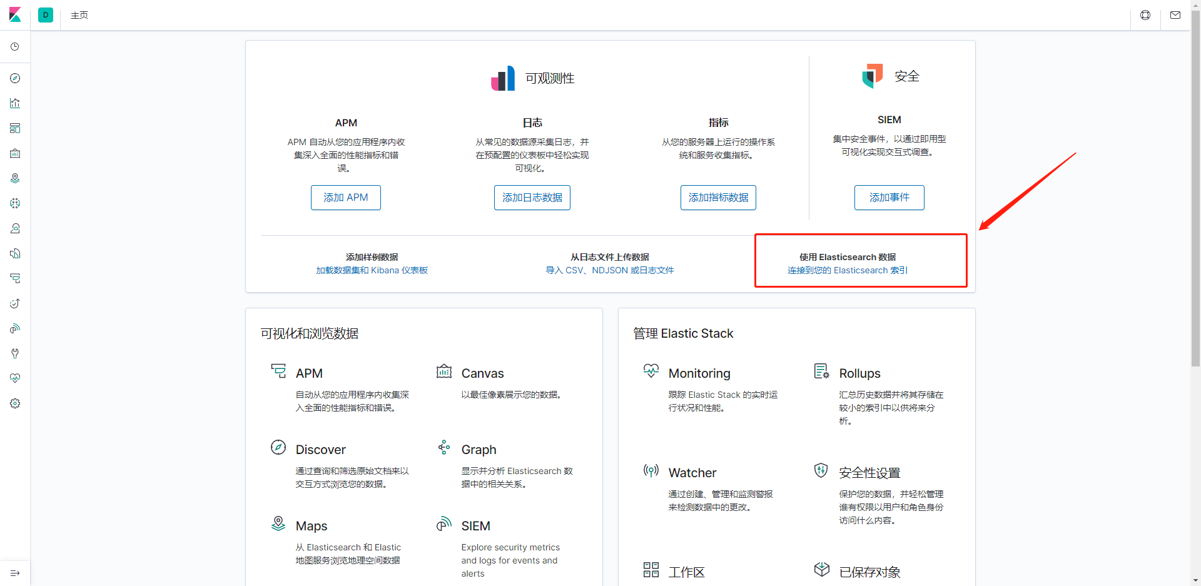Viewport: 1201px width, 586px height.
Task: Open Discover compass icon in sidebar
Action: [15, 78]
